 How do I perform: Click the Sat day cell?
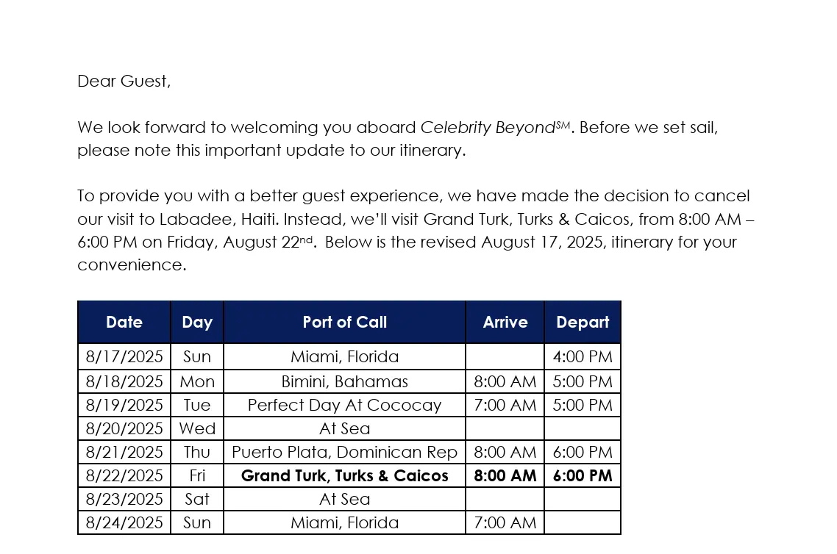coord(197,499)
